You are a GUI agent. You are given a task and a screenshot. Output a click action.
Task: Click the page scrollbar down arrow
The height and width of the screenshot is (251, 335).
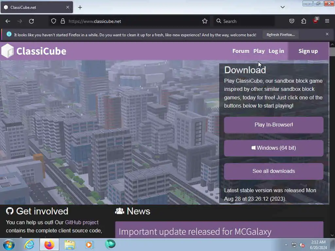tap(332, 235)
